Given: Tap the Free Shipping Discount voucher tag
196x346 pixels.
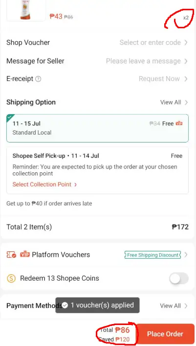Looking at the screenshot, I should 152,255.
